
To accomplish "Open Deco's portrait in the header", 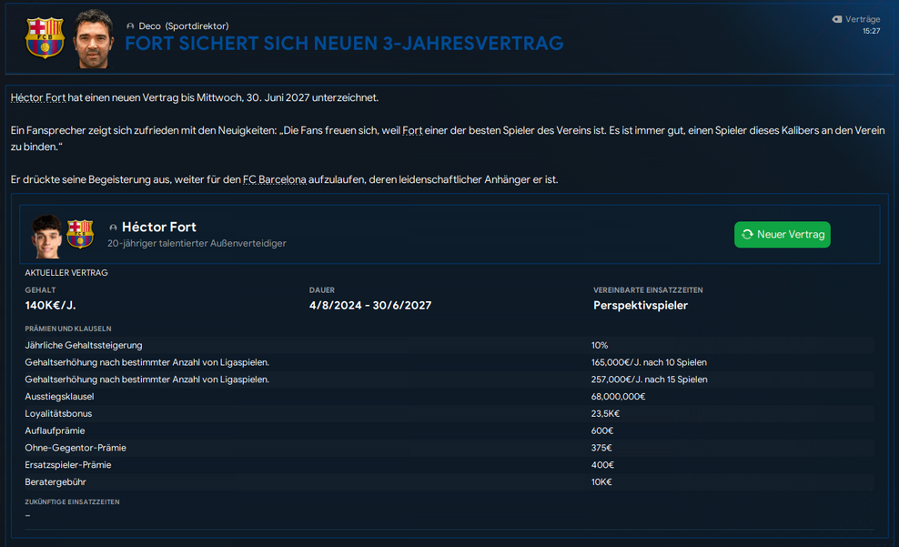I will (92, 39).
